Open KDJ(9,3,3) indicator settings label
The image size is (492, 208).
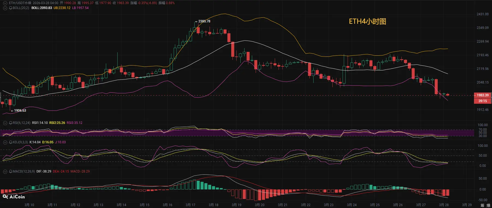click(x=20, y=142)
